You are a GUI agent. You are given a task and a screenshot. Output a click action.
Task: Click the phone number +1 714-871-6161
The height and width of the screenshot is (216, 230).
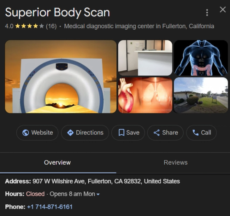(50, 207)
